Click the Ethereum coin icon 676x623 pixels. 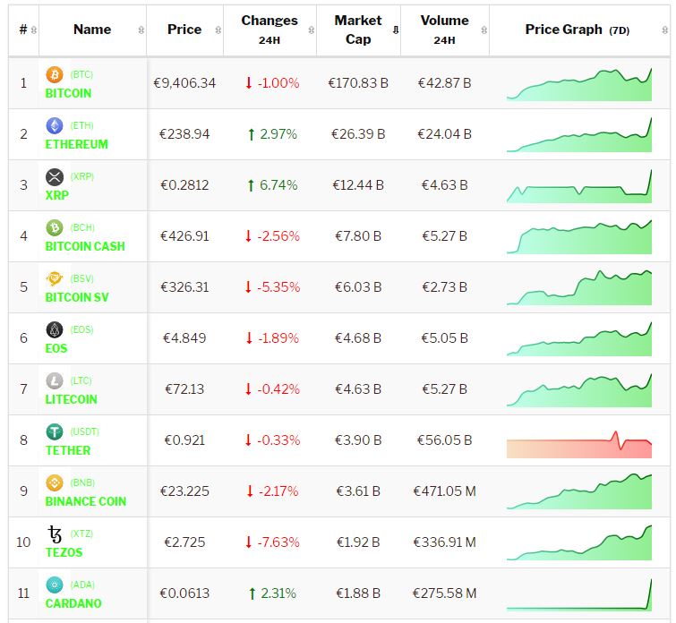55,126
